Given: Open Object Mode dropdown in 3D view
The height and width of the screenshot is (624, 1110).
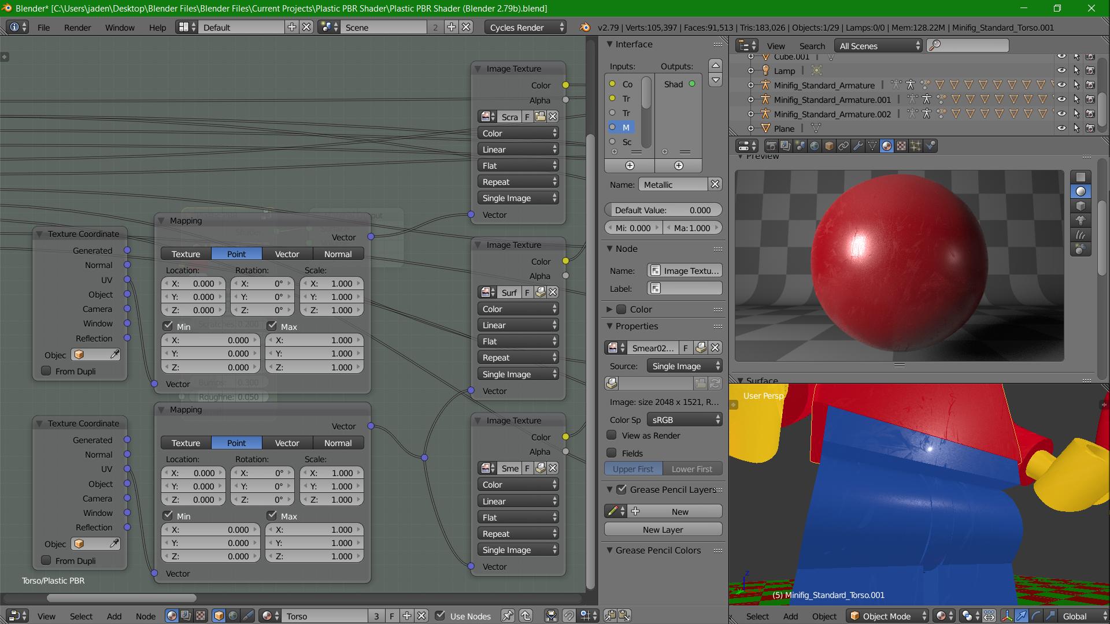Looking at the screenshot, I should coord(888,616).
